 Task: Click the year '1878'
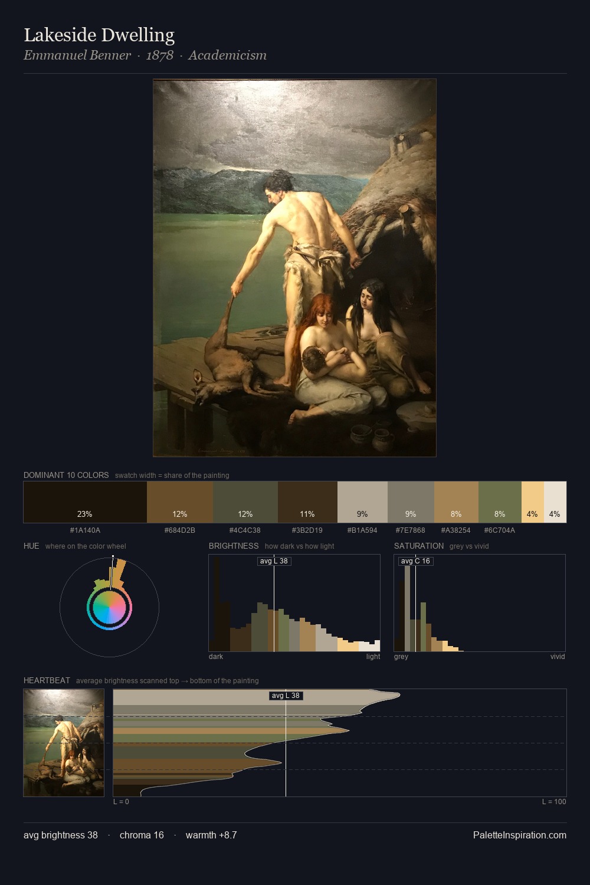point(160,55)
